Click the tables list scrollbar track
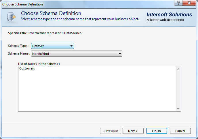Screen dimensions: 198x139 tap(178, 89)
